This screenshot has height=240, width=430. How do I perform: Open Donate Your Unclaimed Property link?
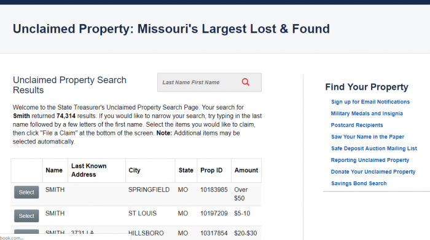373,172
